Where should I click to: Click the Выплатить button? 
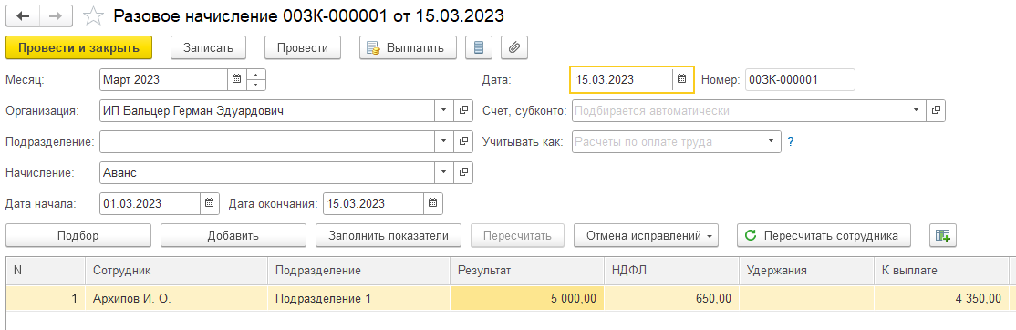(409, 47)
